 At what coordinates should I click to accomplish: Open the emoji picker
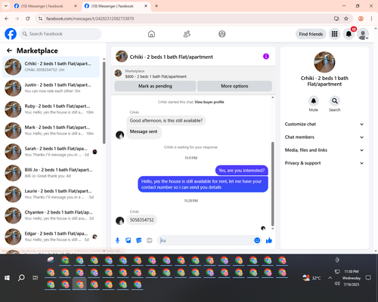257,240
